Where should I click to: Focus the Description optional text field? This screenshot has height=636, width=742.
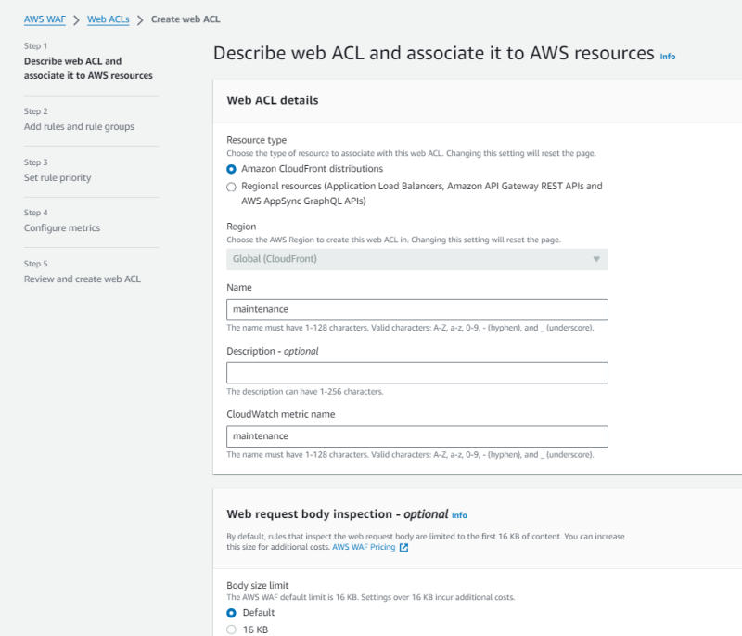click(416, 373)
